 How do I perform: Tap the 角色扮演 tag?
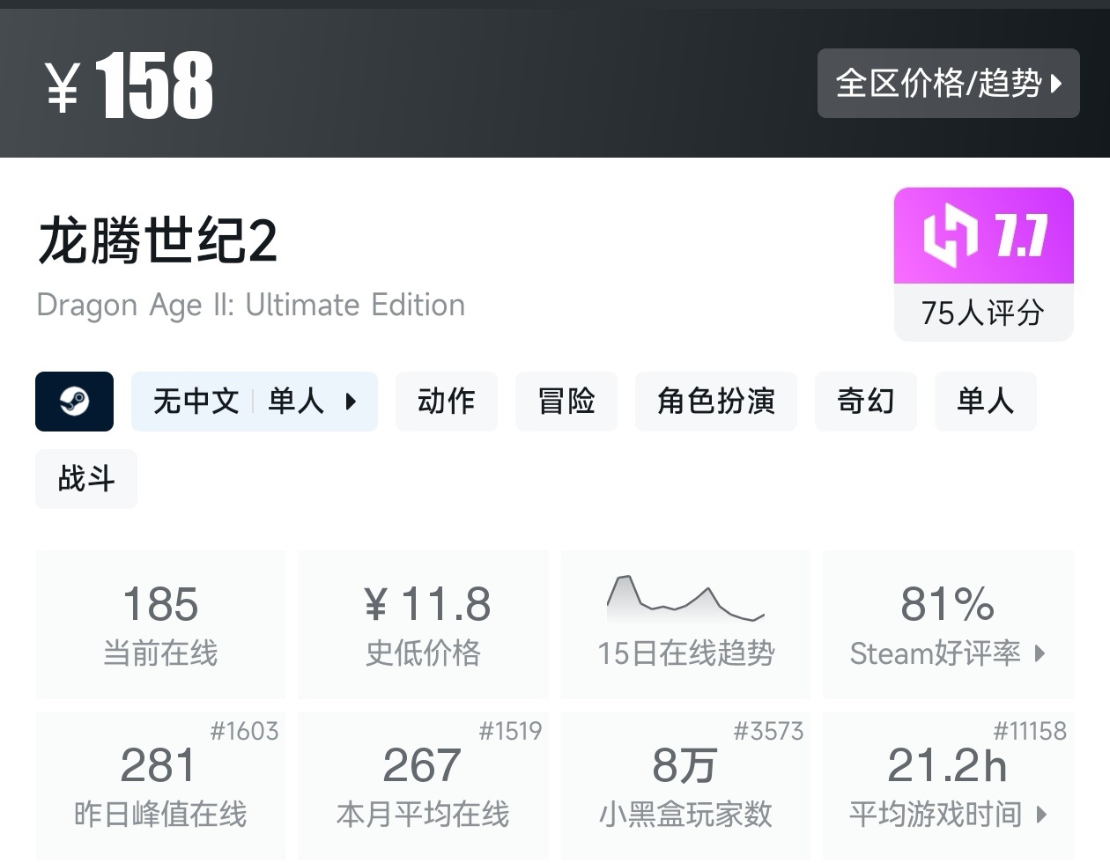715,402
